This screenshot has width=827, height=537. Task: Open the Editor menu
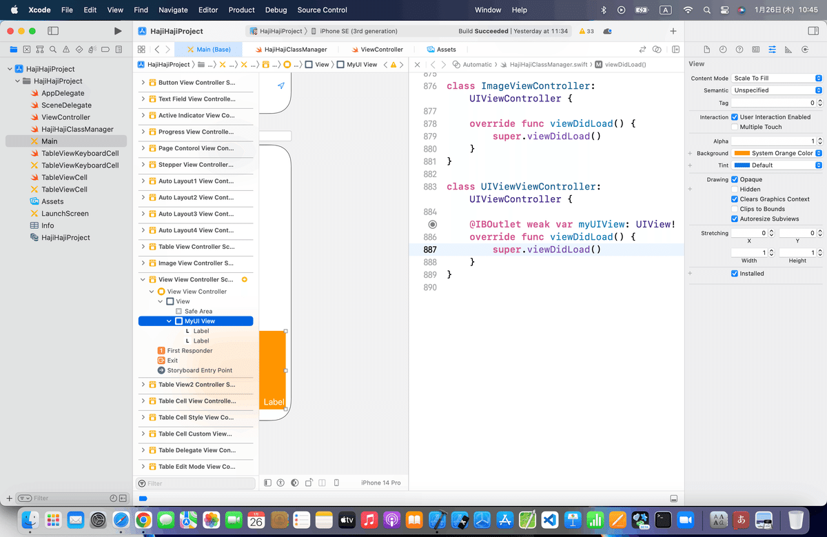[x=208, y=10]
